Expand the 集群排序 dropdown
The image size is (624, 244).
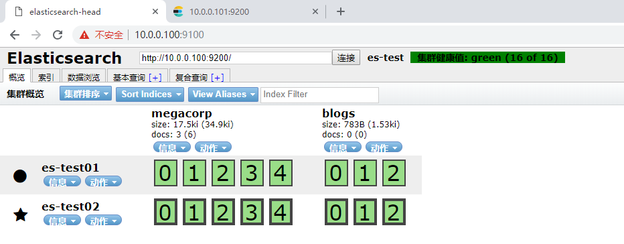(x=86, y=95)
